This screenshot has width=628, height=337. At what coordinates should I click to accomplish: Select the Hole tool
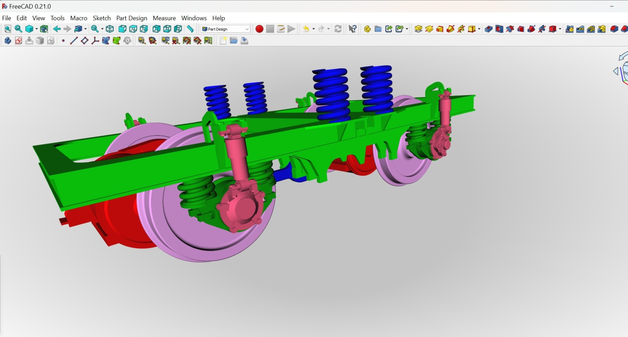click(x=499, y=29)
